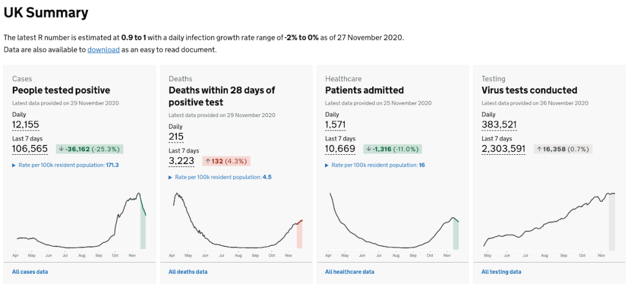The image size is (628, 287).
Task: Go to All deaths data
Action: click(x=188, y=272)
